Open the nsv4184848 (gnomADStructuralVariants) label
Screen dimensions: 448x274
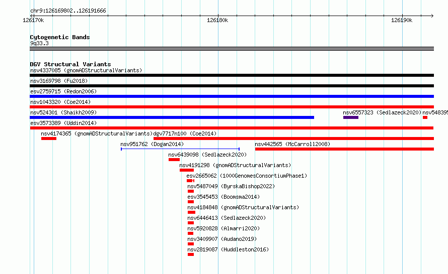tap(243, 207)
